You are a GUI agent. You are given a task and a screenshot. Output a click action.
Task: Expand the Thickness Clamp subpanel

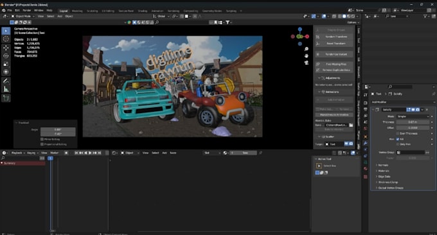pyautogui.click(x=388, y=182)
